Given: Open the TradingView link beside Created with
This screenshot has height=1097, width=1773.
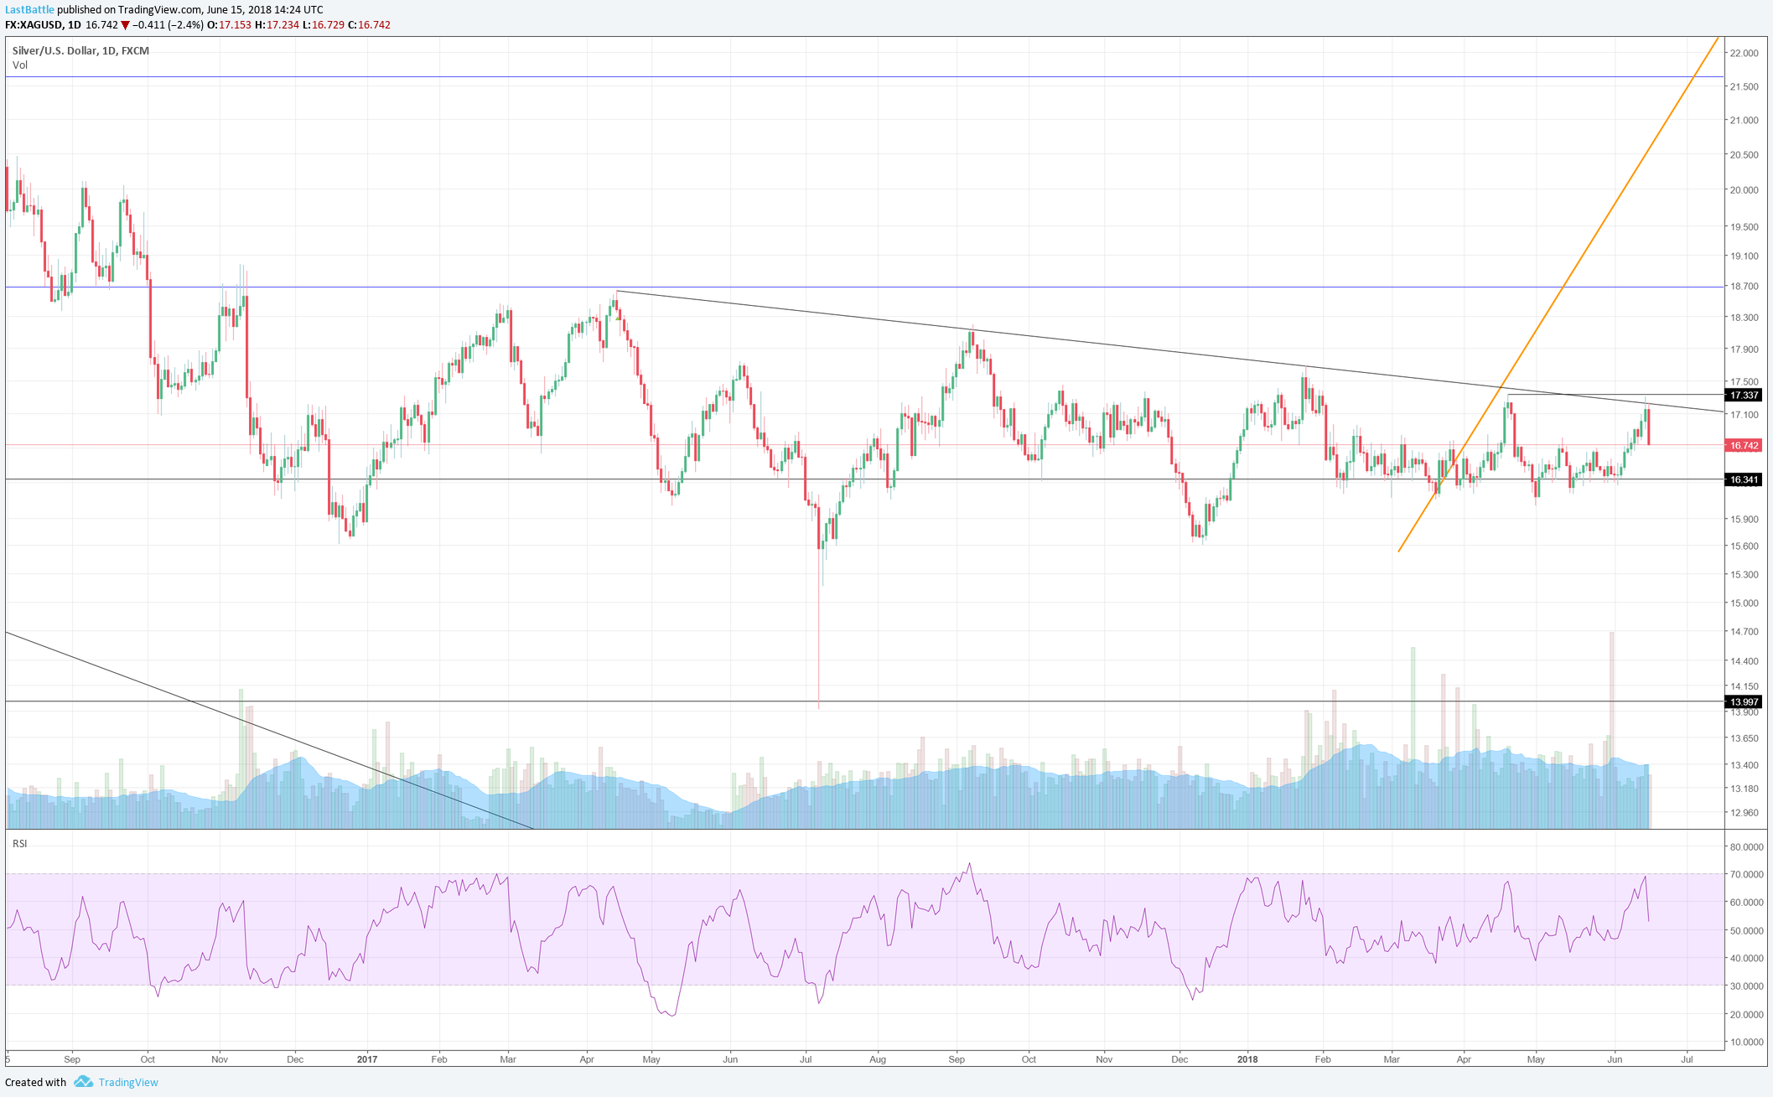Looking at the screenshot, I should coord(128,1082).
